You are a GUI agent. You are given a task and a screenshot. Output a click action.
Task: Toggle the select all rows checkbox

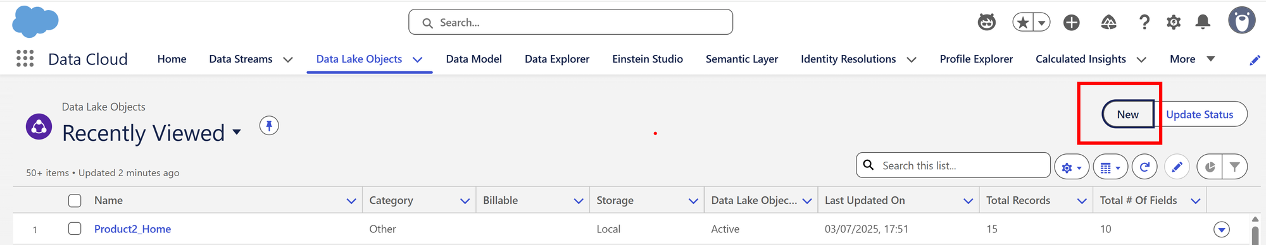75,200
